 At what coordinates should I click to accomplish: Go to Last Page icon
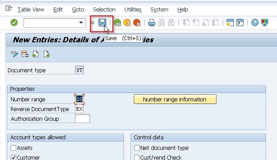[x=215, y=23]
